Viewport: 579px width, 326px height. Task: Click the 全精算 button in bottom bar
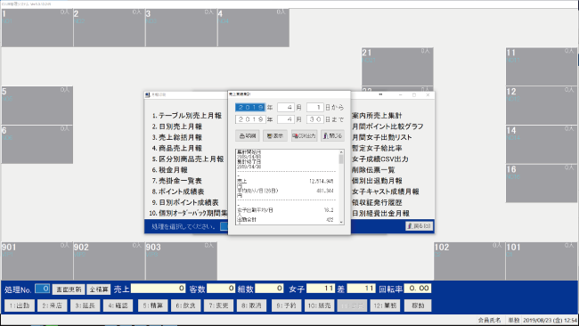tap(99, 289)
